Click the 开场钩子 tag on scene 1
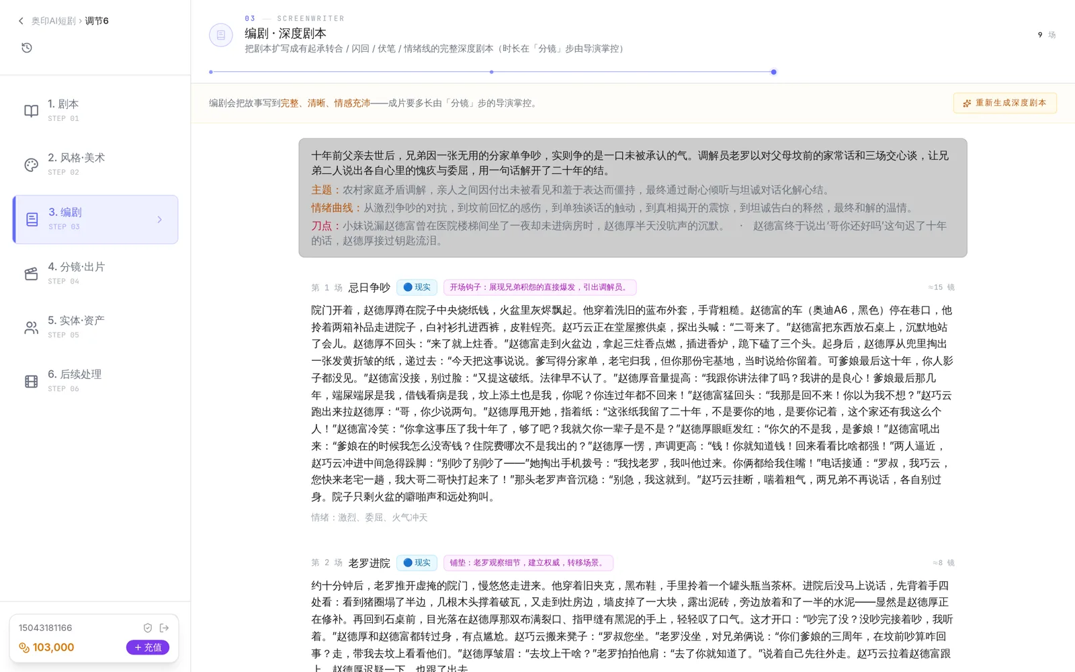1075x672 pixels. tap(540, 287)
